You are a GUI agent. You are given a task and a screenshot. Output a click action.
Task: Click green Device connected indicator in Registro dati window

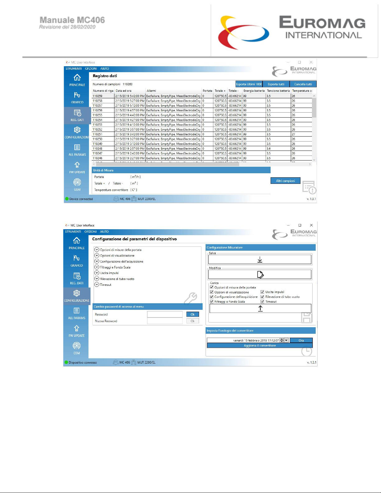pos(67,199)
